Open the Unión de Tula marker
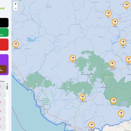The height and width of the screenshot is (131, 131). coord(123,42)
